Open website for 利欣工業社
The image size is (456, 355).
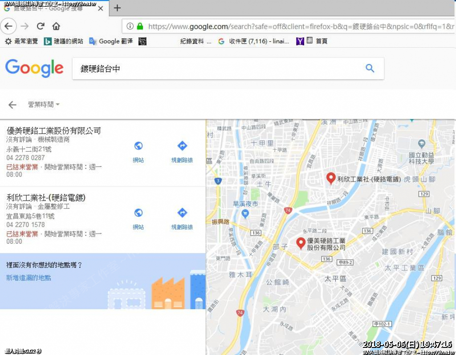coord(138,219)
